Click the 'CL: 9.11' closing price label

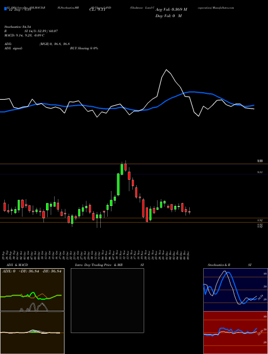coord(97,10)
